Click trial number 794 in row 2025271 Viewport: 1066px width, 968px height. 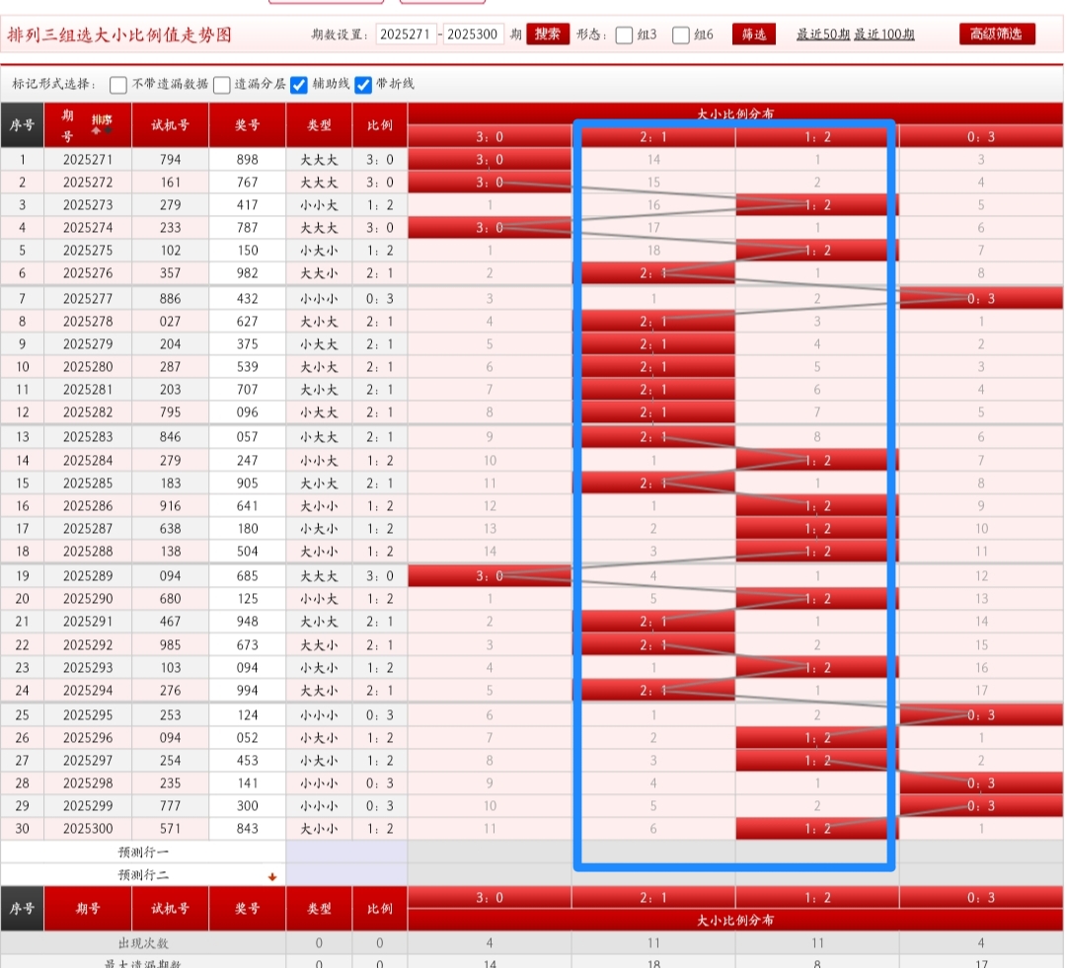[170, 160]
